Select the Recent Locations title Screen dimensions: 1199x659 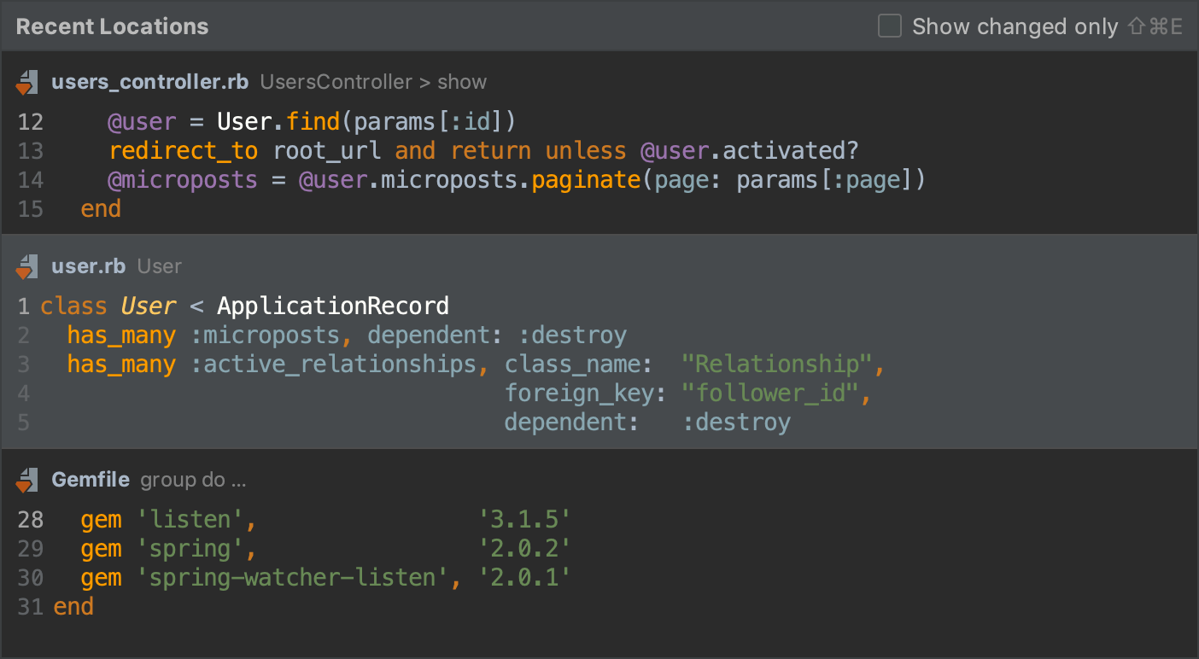(112, 26)
